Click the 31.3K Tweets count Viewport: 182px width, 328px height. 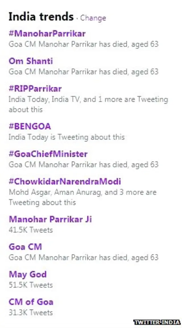pyautogui.click(x=31, y=312)
